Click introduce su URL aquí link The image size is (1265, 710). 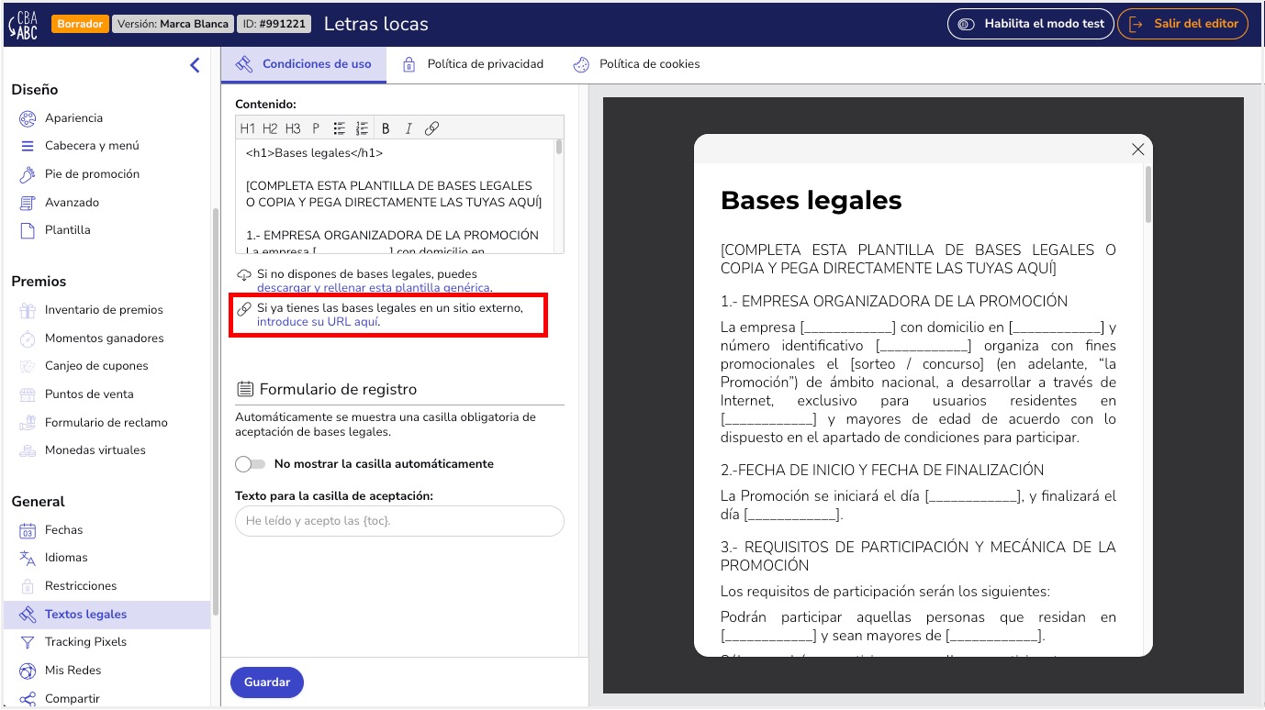(318, 322)
